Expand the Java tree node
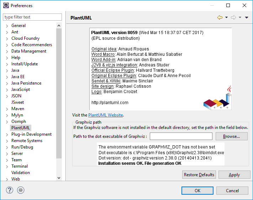Screen dimensions: 253x200 [7, 71]
